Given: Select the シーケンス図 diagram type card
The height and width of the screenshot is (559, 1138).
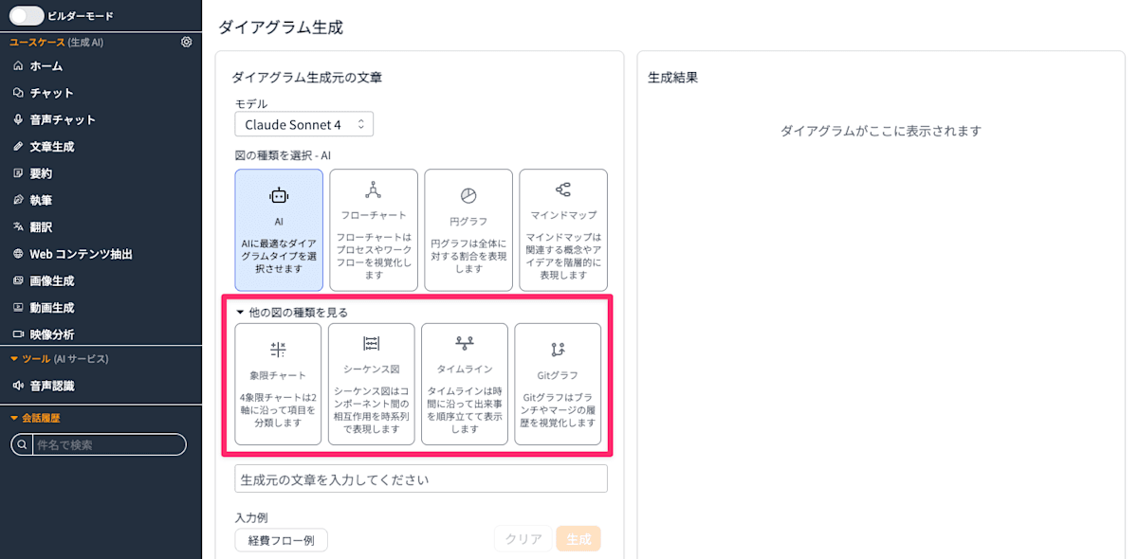Looking at the screenshot, I should [371, 384].
